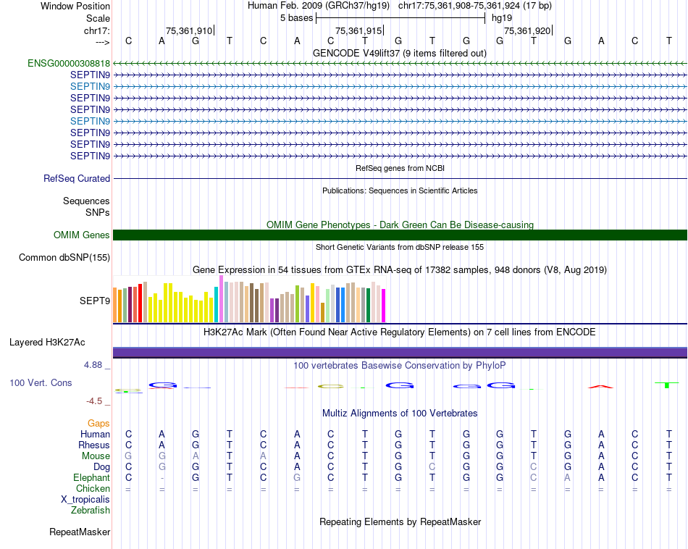This screenshot has width=688, height=549.
Task: Click the Human Feb. 2009 (GRCh37/hg19) assembly text
Action: 319,6
